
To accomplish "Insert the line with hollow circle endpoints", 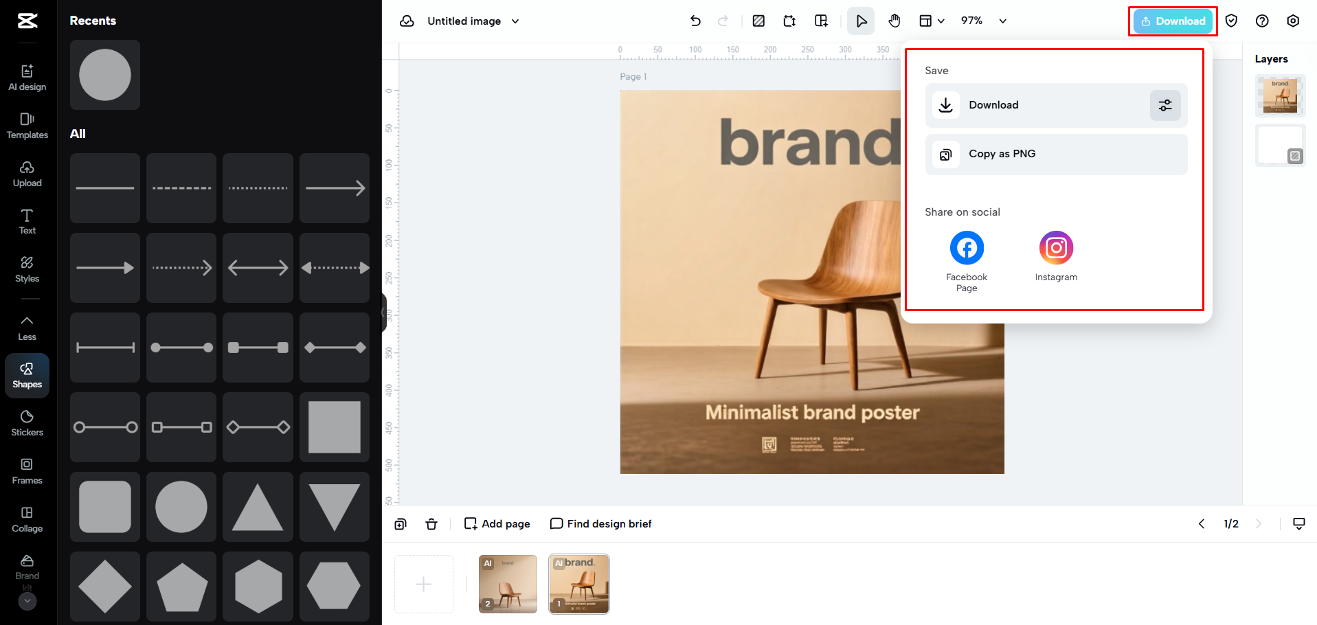I will [105, 427].
